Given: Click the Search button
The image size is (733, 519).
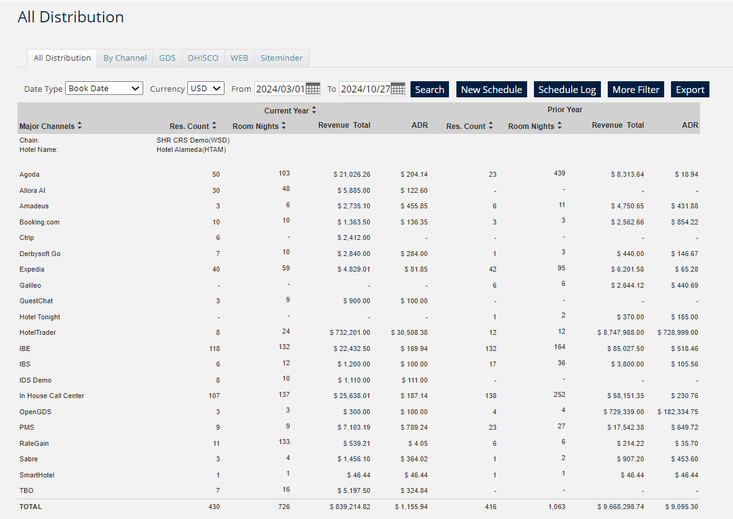Looking at the screenshot, I should pos(430,89).
